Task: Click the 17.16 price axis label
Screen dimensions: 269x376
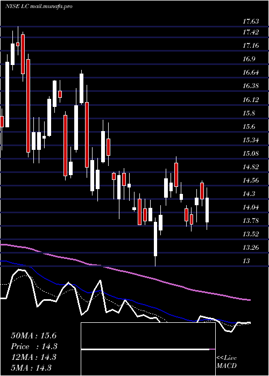Action: coord(251,46)
